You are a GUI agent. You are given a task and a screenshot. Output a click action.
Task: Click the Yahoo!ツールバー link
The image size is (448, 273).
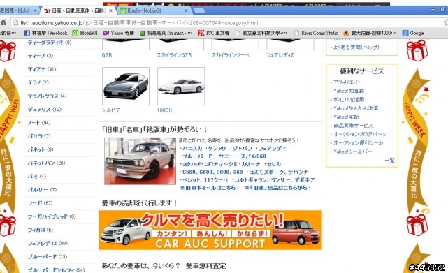pos(352,152)
